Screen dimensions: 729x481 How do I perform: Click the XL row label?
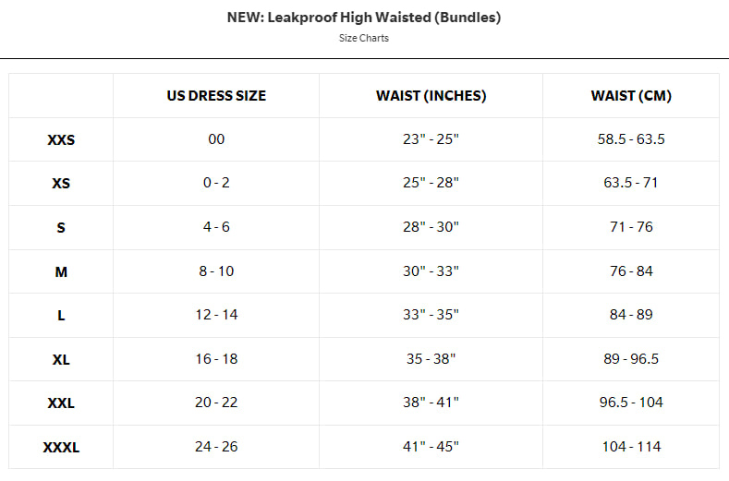tap(61, 359)
